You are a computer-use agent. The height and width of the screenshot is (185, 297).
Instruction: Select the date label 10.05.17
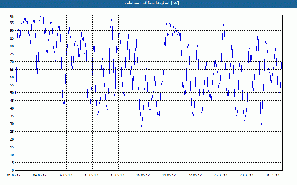[91, 175]
